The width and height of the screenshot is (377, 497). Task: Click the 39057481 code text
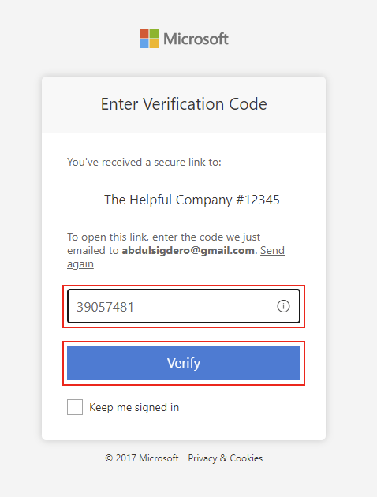tap(105, 307)
